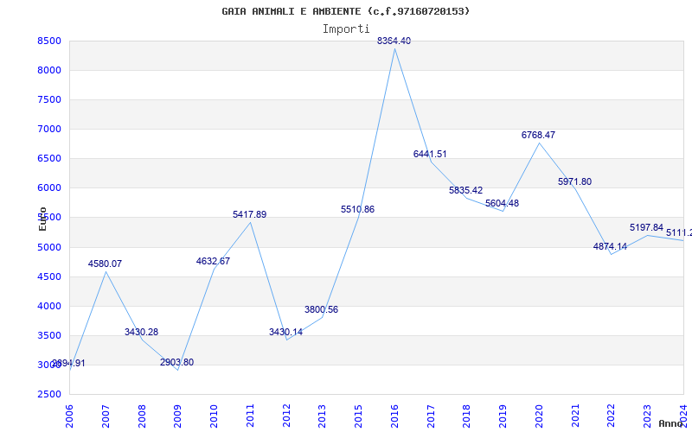Click the 4580.07 data label

pyautogui.click(x=105, y=264)
